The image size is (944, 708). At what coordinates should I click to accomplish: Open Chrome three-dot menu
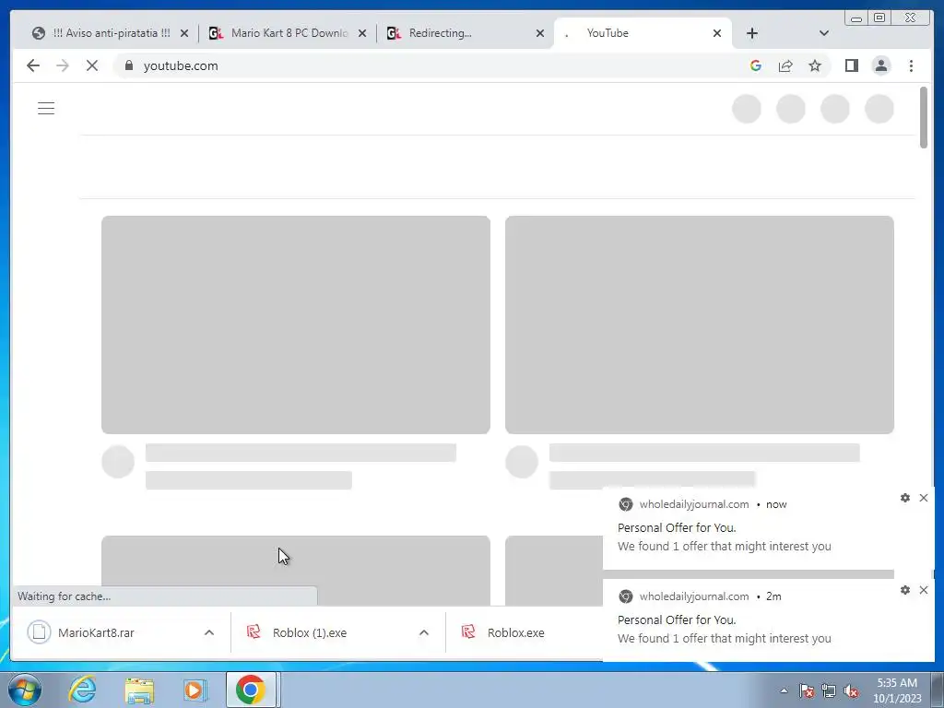911,65
